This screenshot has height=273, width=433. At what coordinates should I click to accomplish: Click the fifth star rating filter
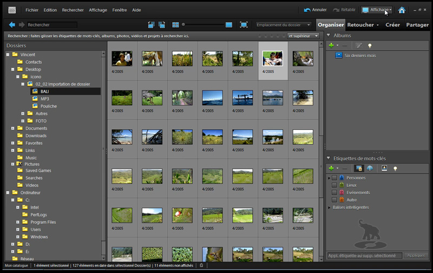[x=284, y=36]
